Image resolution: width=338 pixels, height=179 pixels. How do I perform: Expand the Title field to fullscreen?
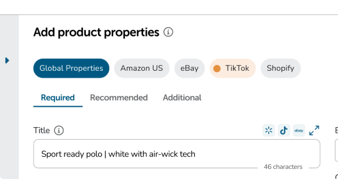(x=314, y=131)
